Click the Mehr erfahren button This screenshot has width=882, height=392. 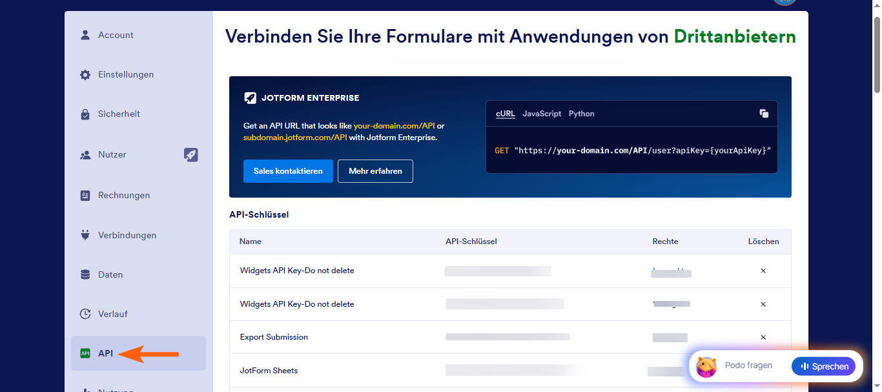click(375, 171)
